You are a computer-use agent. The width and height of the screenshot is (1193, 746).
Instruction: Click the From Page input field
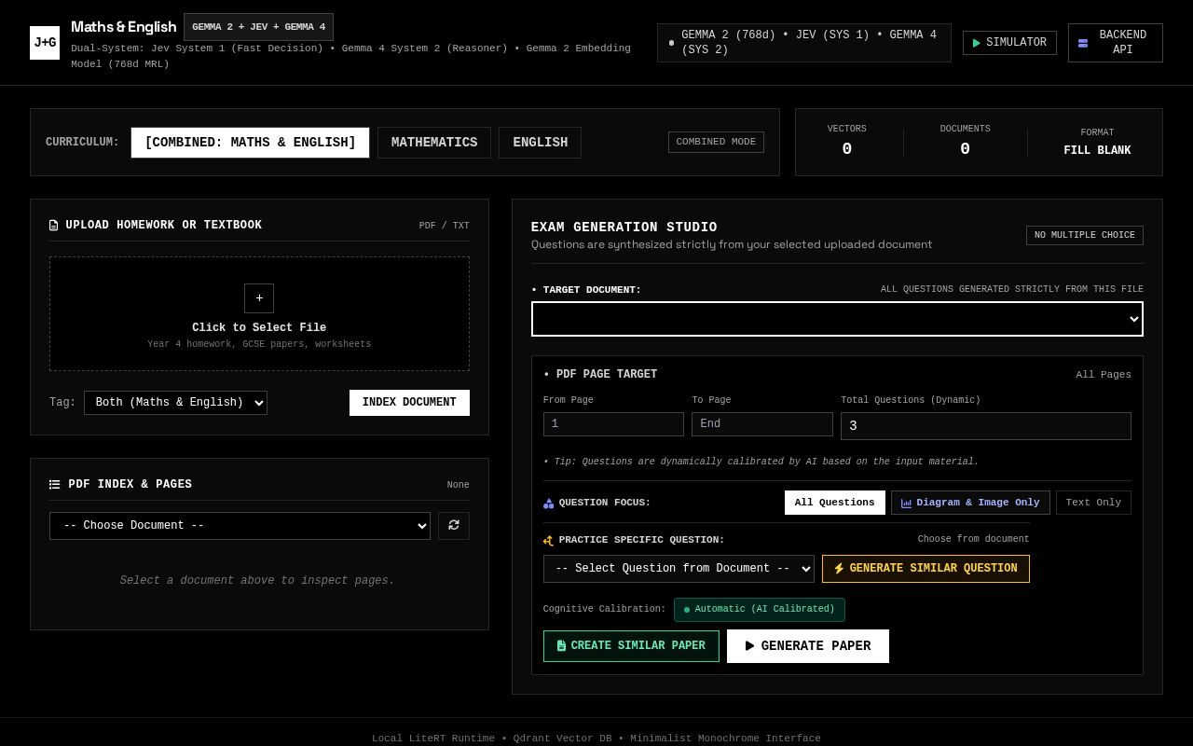(613, 424)
